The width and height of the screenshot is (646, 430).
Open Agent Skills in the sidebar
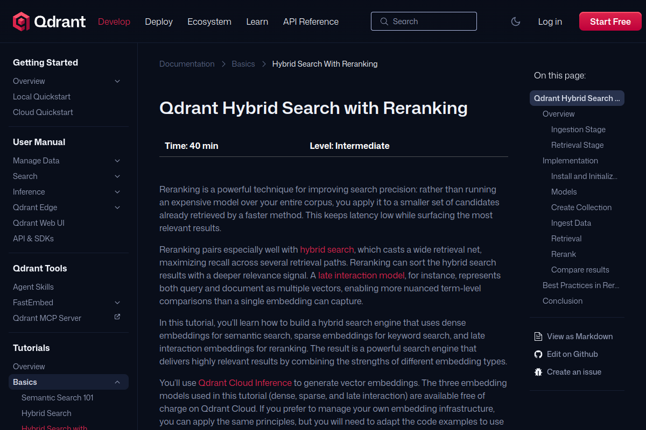[33, 287]
